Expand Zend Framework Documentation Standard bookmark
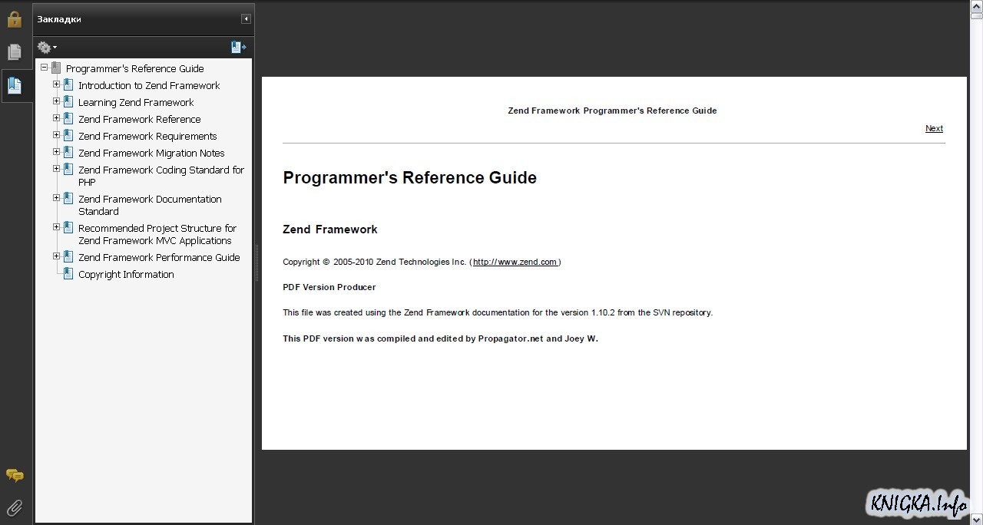Screen dimensions: 983x525 tap(56, 198)
